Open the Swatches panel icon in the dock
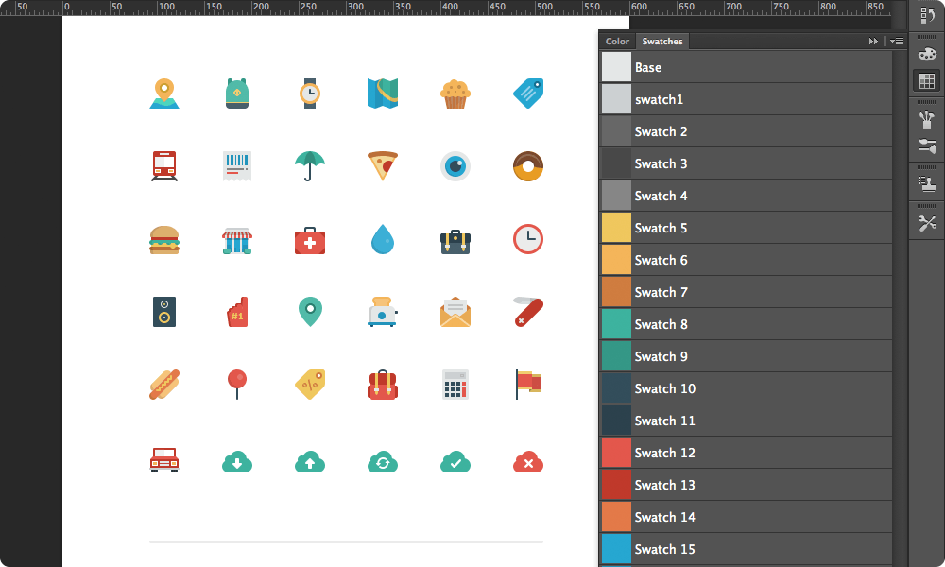 click(x=927, y=81)
